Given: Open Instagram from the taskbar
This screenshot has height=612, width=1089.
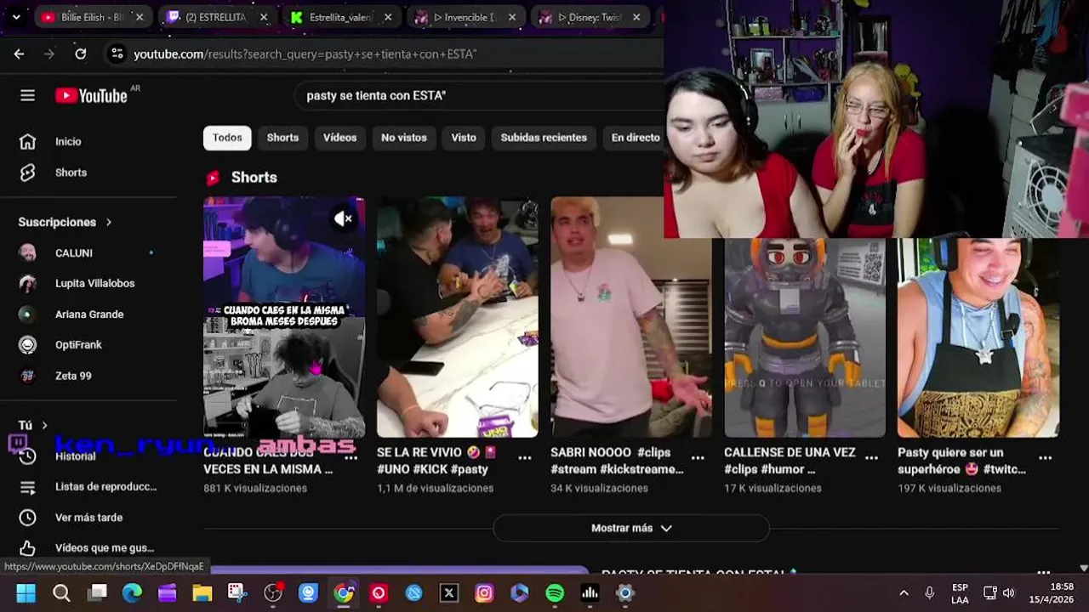Looking at the screenshot, I should pos(484,593).
